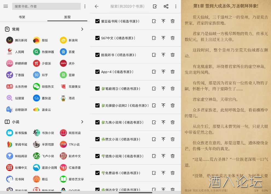Edit the App-4 book source
The width and height of the screenshot is (271, 194).
click(x=154, y=72)
